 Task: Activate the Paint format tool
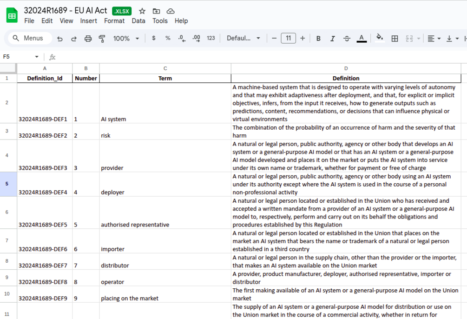point(102,39)
